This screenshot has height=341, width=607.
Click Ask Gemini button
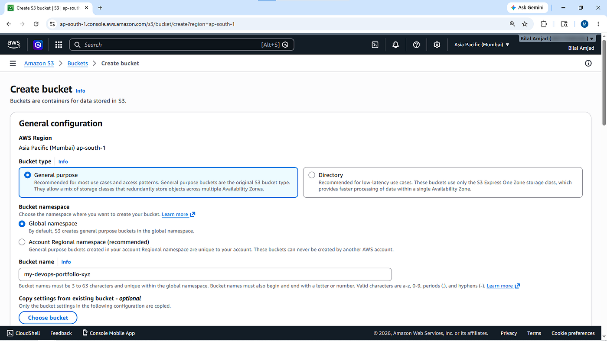528,8
